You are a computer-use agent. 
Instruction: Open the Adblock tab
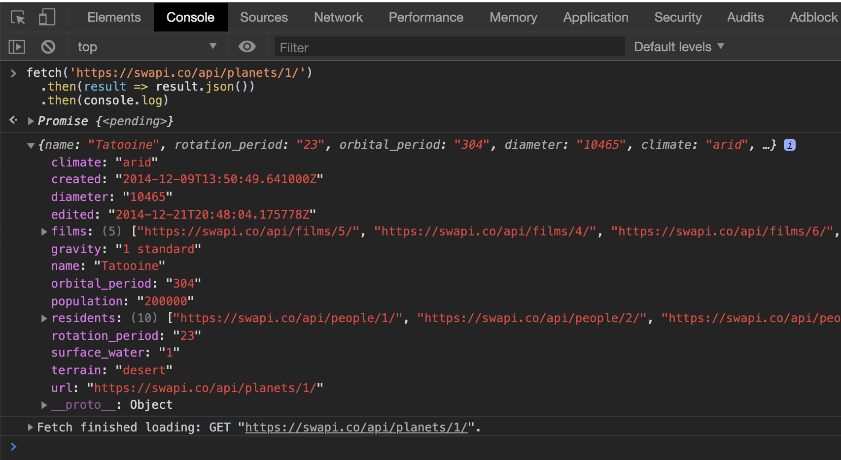coord(813,17)
